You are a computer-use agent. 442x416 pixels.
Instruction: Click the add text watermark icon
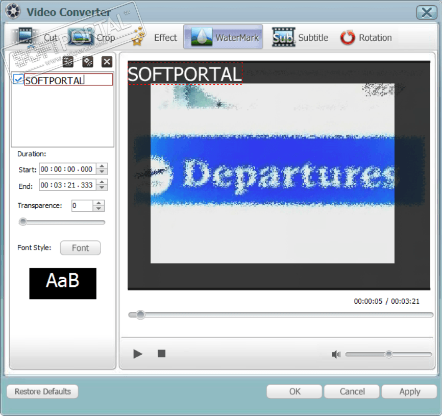coord(68,62)
